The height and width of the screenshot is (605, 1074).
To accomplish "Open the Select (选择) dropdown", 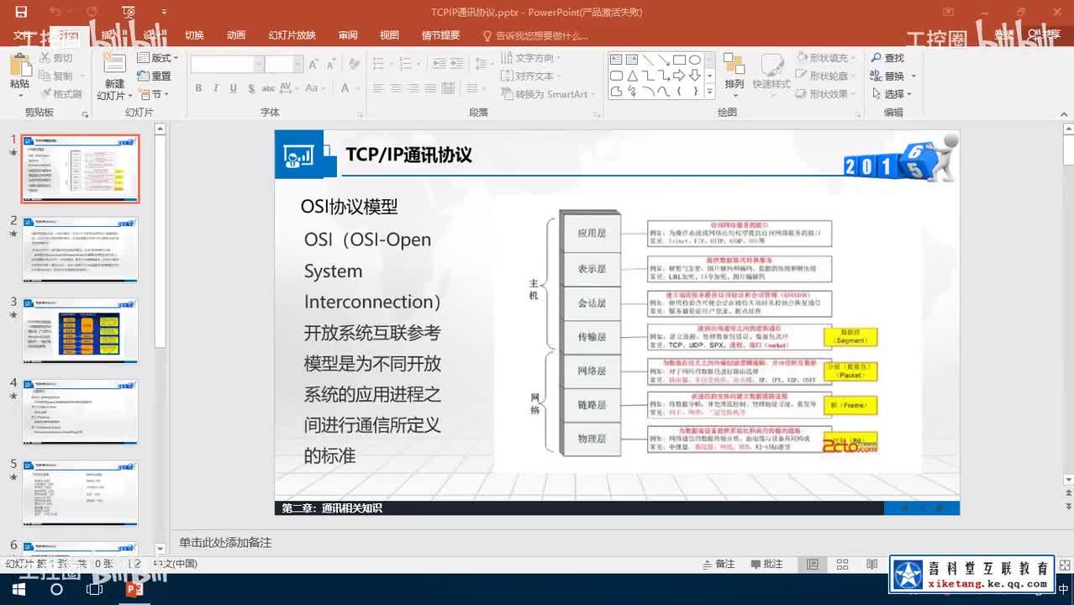I will pyautogui.click(x=892, y=94).
